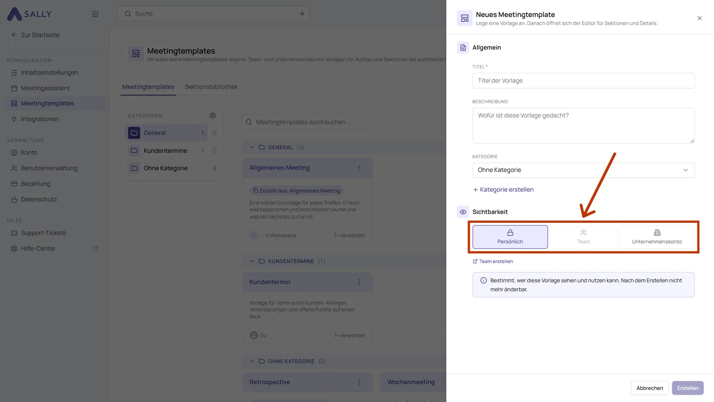Select General category
This screenshot has width=714, height=402.
[166, 133]
